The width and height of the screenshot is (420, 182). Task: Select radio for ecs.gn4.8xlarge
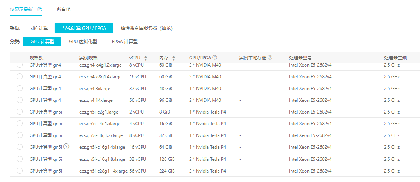tap(20, 88)
